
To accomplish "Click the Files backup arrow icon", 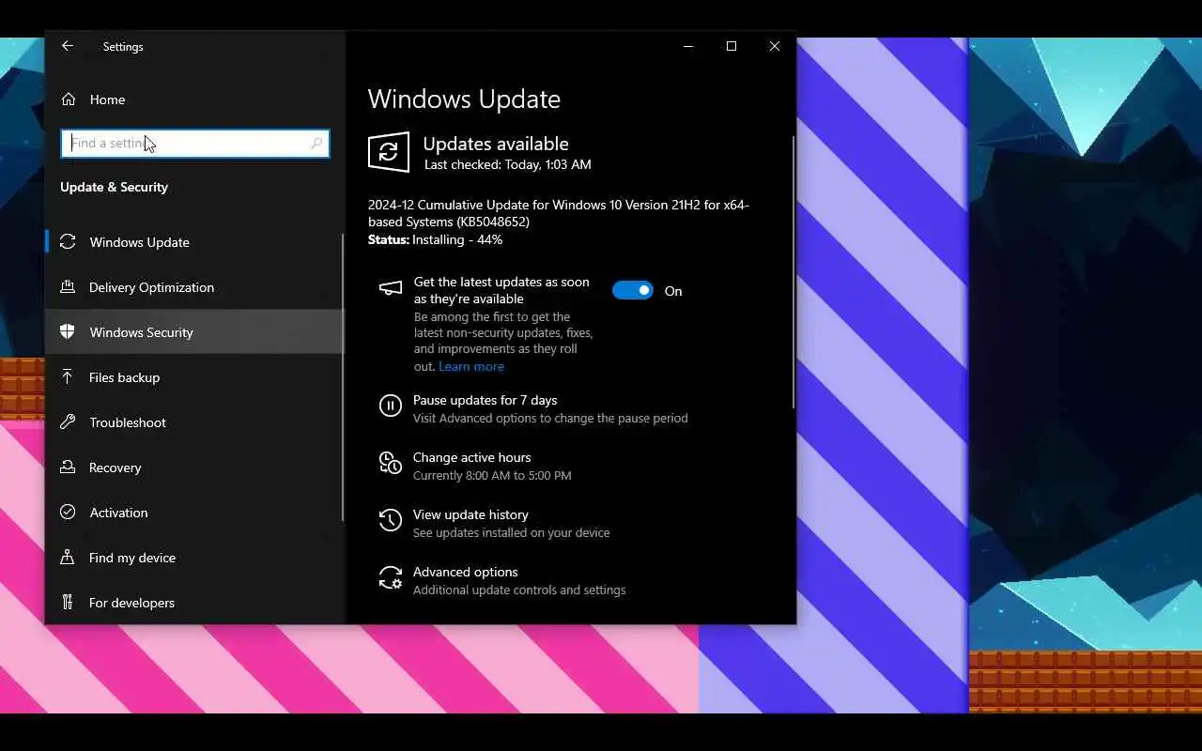I will pyautogui.click(x=68, y=377).
